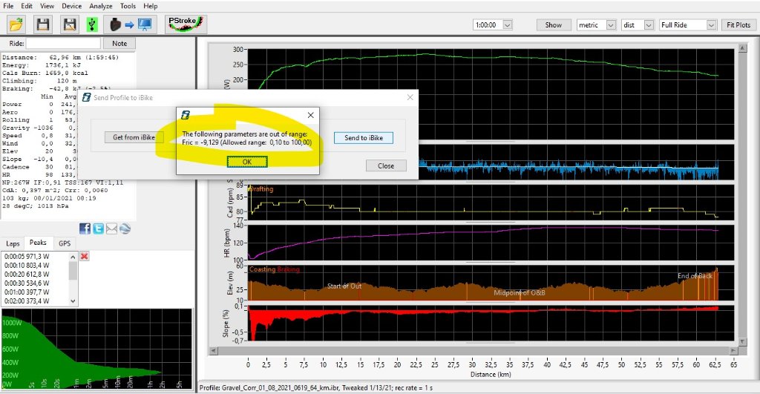Click the Ride name input field

click(66, 44)
